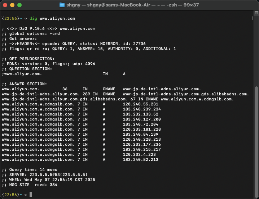259x199 pixels.
Task: Click IP address 120.240.228.213
Action: [142, 139]
